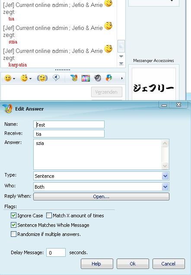Enable Match X amount of times
Viewport: 191px width, 275px height.
(49, 216)
